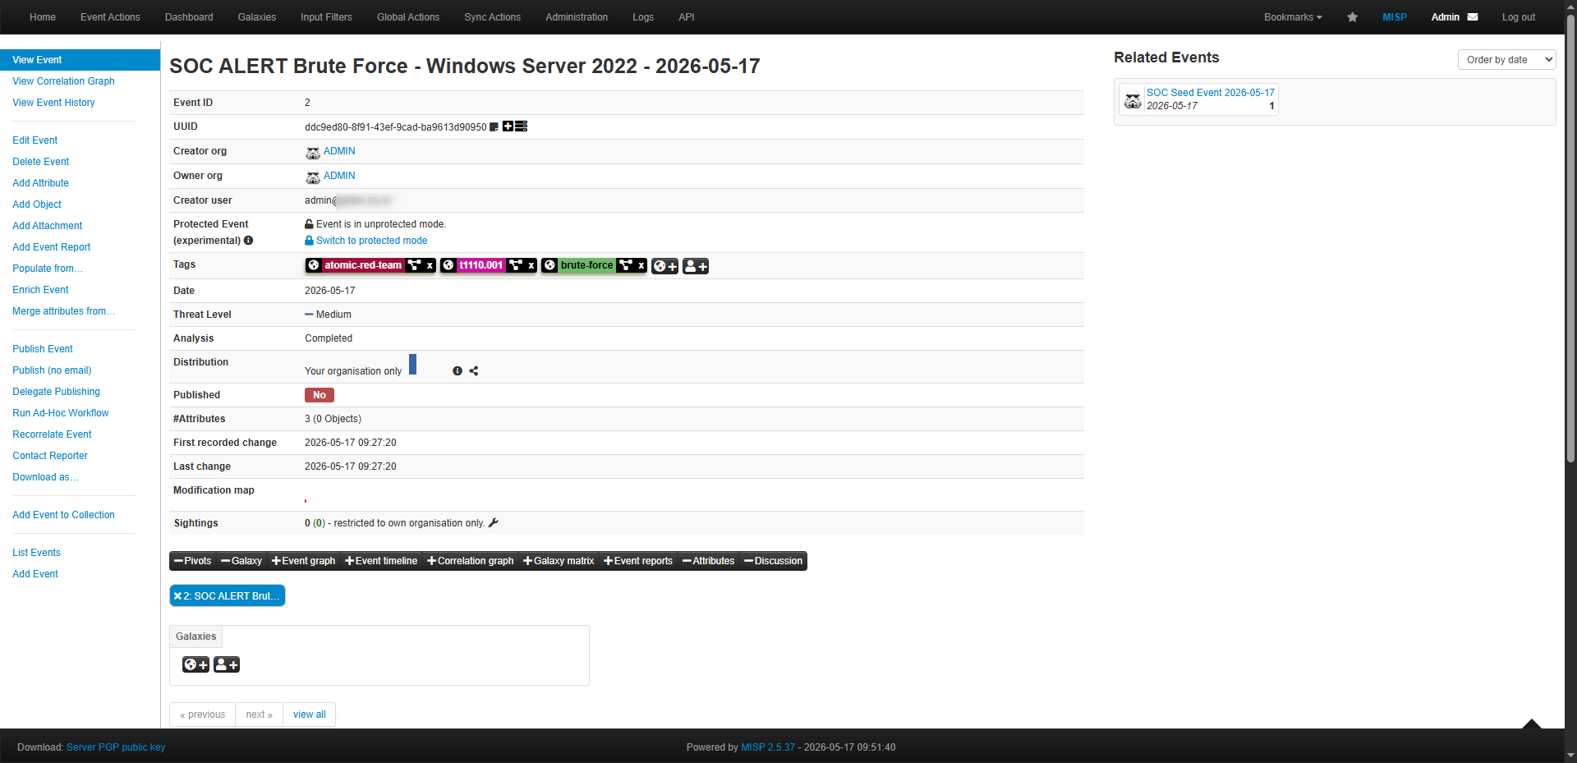Open tag relationship graph for atomic-red-team
The width and height of the screenshot is (1577, 763).
pos(415,265)
